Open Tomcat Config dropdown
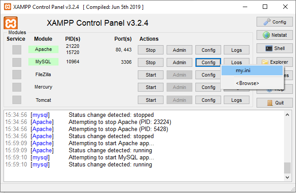Viewport: 296px width, 193px height. (x=208, y=100)
